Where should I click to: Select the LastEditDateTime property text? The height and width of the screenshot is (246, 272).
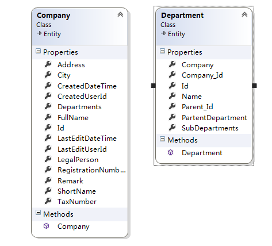click(x=87, y=139)
